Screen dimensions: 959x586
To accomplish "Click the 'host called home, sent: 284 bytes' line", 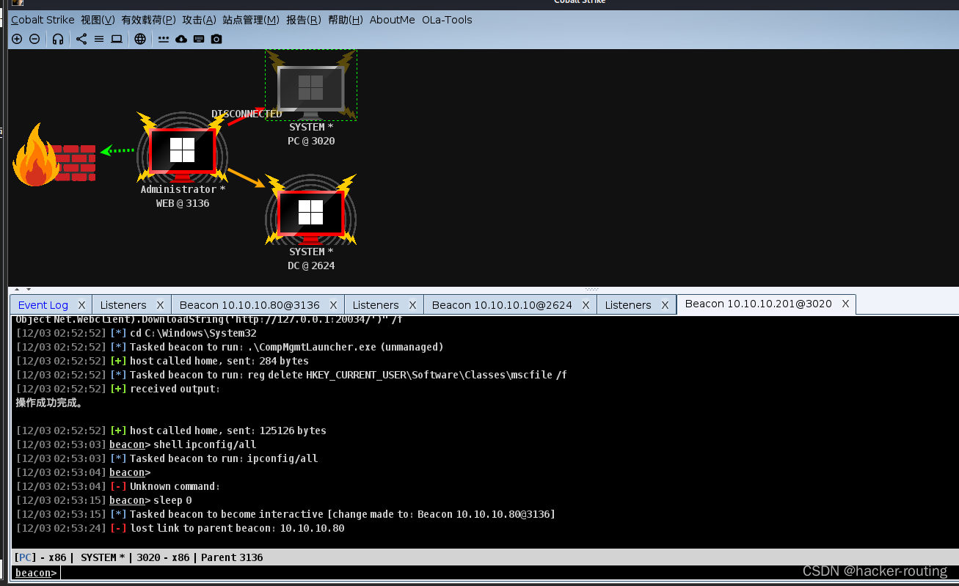I will pyautogui.click(x=162, y=361).
